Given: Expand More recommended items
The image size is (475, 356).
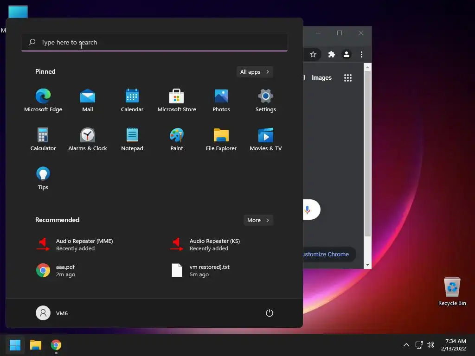Looking at the screenshot, I should [258, 220].
